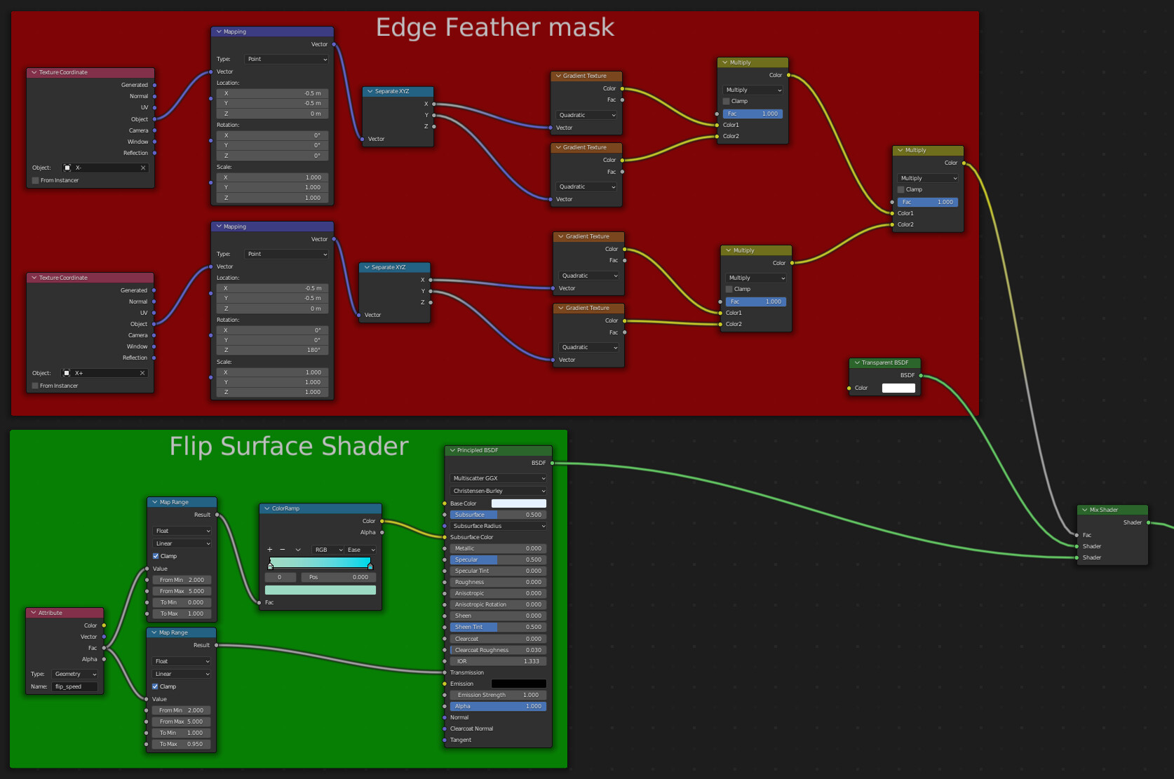Open ColorRamp RGB color mode menu

click(328, 550)
